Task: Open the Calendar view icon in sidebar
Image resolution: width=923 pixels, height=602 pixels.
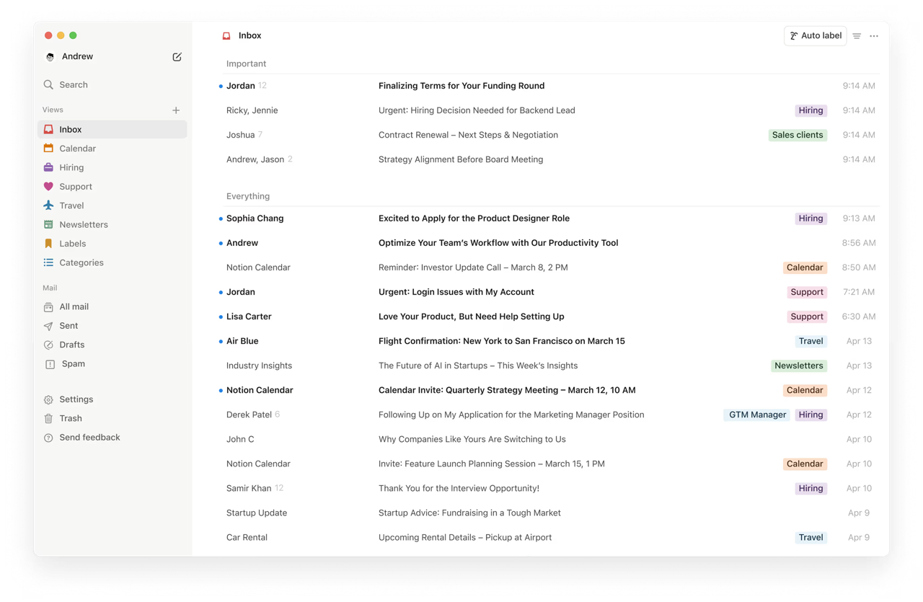Action: pyautogui.click(x=48, y=149)
